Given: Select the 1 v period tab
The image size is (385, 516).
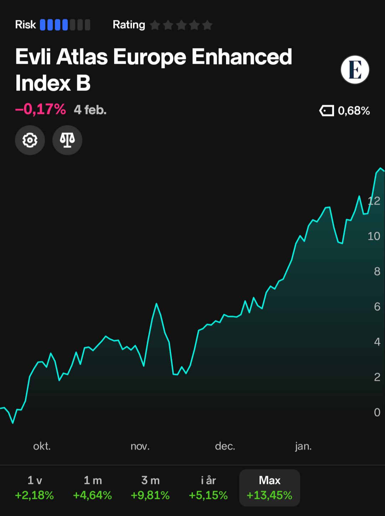Looking at the screenshot, I should pyautogui.click(x=35, y=488).
